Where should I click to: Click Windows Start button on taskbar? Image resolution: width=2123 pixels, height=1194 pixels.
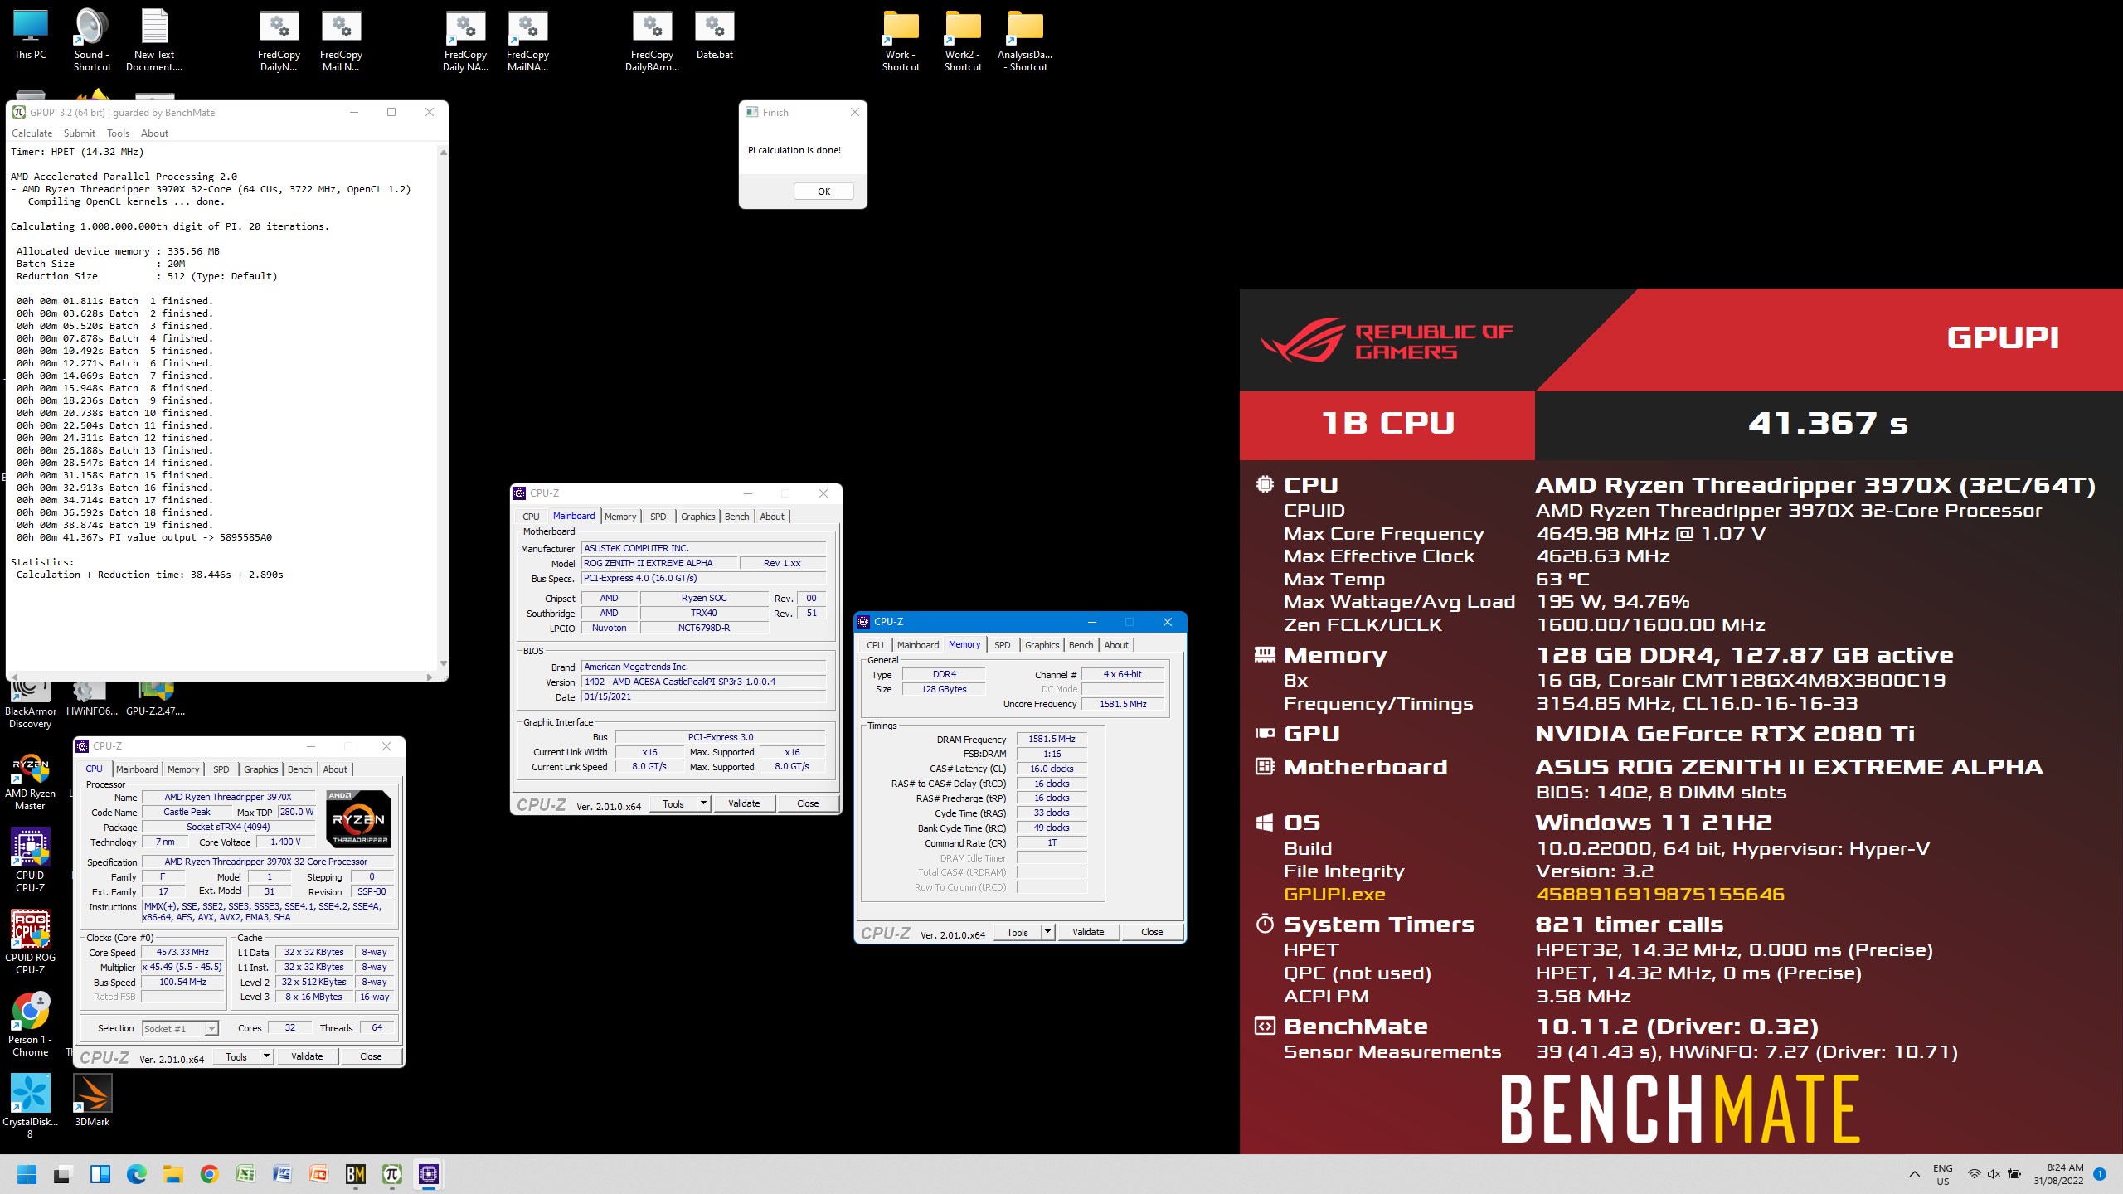click(x=27, y=1174)
